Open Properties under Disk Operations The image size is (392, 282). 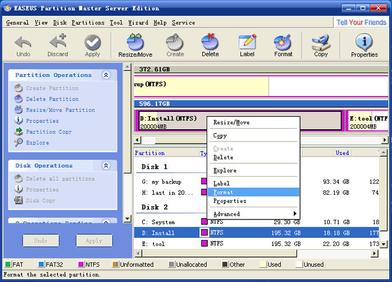tap(37, 189)
